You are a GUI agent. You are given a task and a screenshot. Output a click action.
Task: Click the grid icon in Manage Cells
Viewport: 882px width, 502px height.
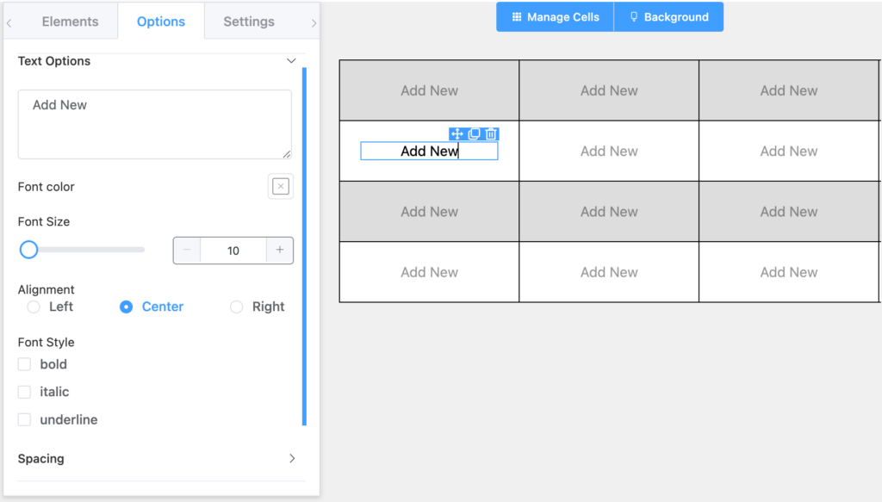tap(517, 17)
